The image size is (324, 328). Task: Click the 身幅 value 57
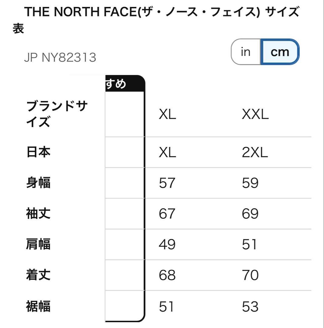coord(167,183)
